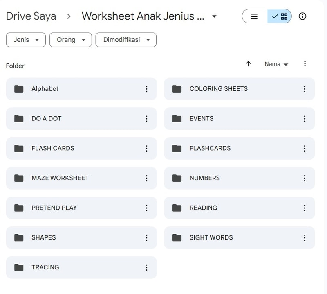Open the Dimodifikasi filter dropdown

pos(126,40)
